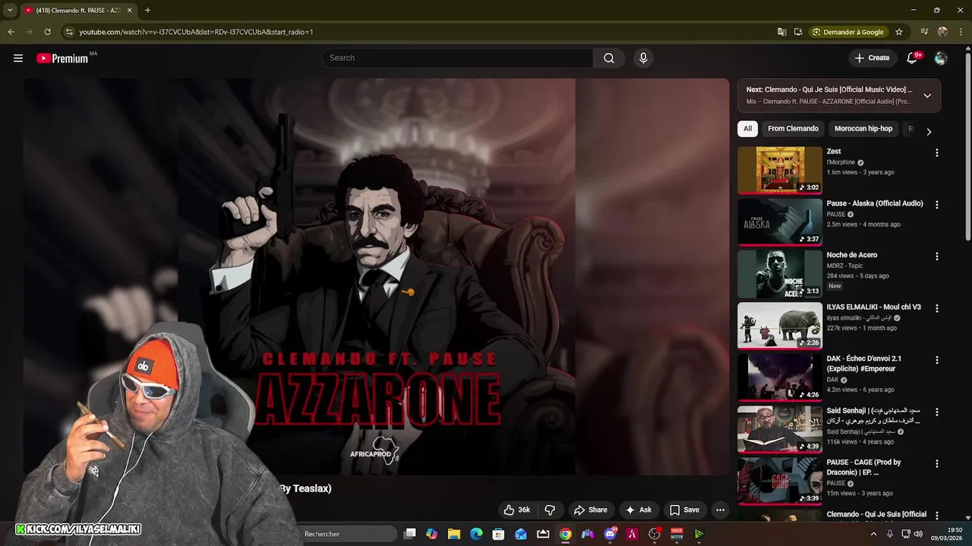Open the Said Senhaji video thumbnail
Viewport: 972px width, 546px height.
pos(780,429)
